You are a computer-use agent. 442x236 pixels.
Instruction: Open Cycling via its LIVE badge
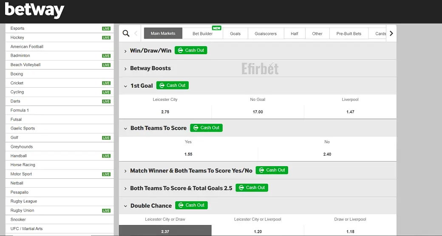106,92
